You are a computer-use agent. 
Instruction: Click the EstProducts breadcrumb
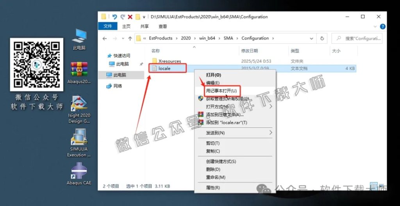pos(161,38)
